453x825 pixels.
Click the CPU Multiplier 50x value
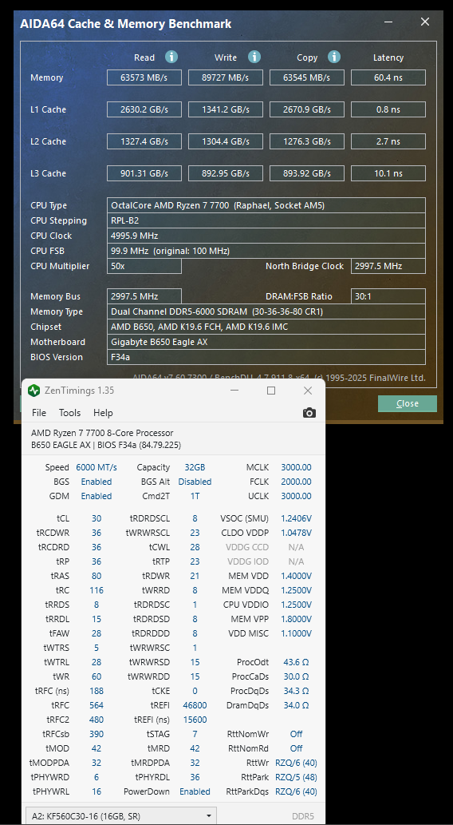click(x=144, y=266)
